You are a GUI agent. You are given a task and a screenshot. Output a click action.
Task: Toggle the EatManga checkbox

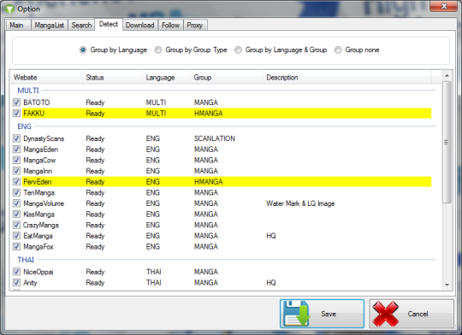(x=16, y=236)
